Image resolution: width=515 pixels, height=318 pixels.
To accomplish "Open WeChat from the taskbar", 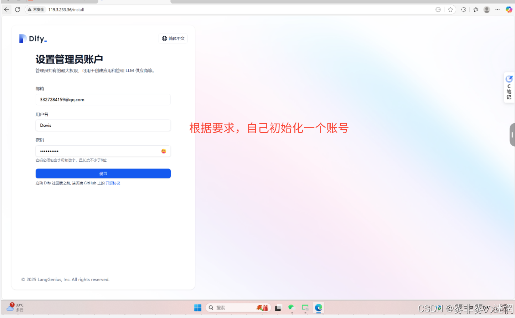I will [x=292, y=308].
